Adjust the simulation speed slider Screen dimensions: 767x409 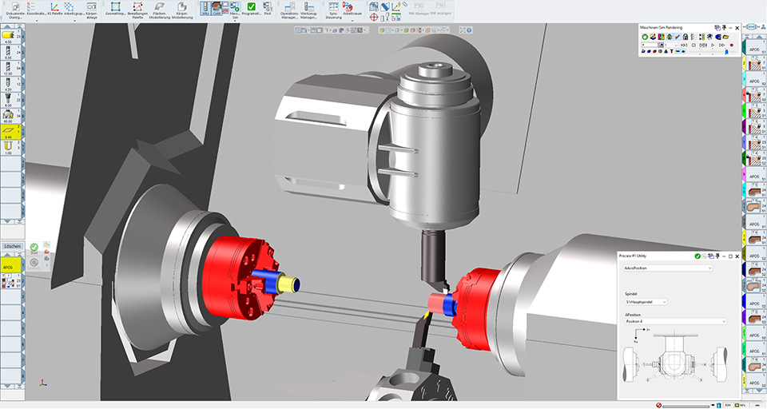pyautogui.click(x=726, y=51)
